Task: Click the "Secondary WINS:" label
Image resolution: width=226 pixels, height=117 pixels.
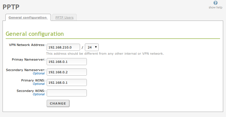Action: pos(31,91)
